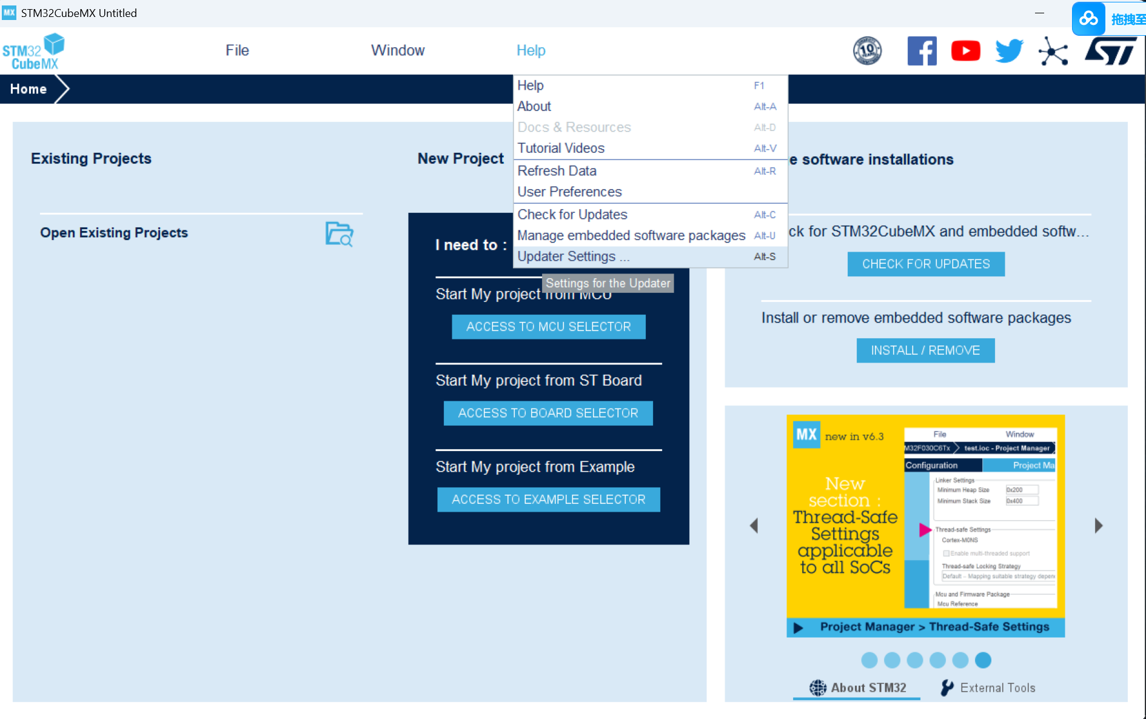Click Open Existing Projects label

pyautogui.click(x=114, y=233)
